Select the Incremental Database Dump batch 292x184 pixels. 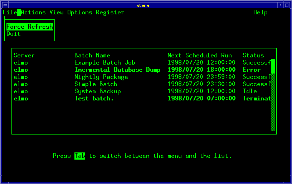[117, 70]
